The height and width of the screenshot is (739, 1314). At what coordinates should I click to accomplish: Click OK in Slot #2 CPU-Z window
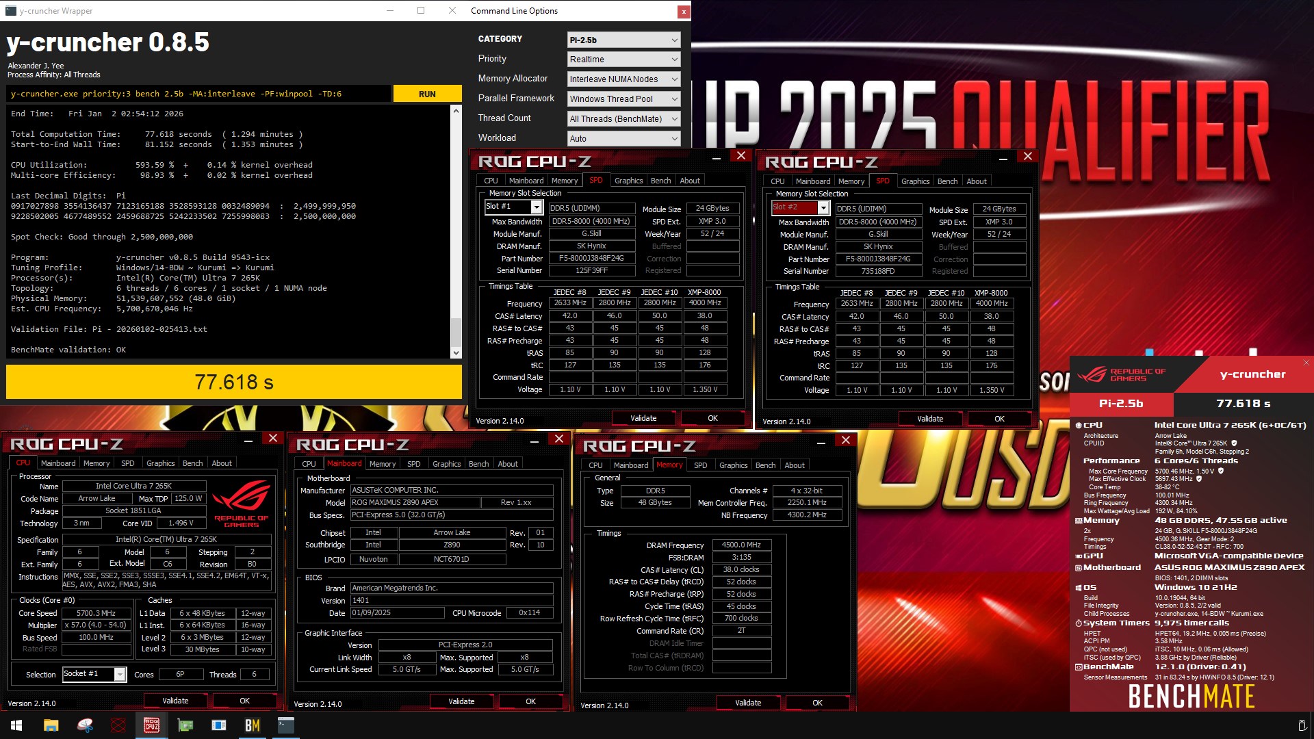pos(999,419)
